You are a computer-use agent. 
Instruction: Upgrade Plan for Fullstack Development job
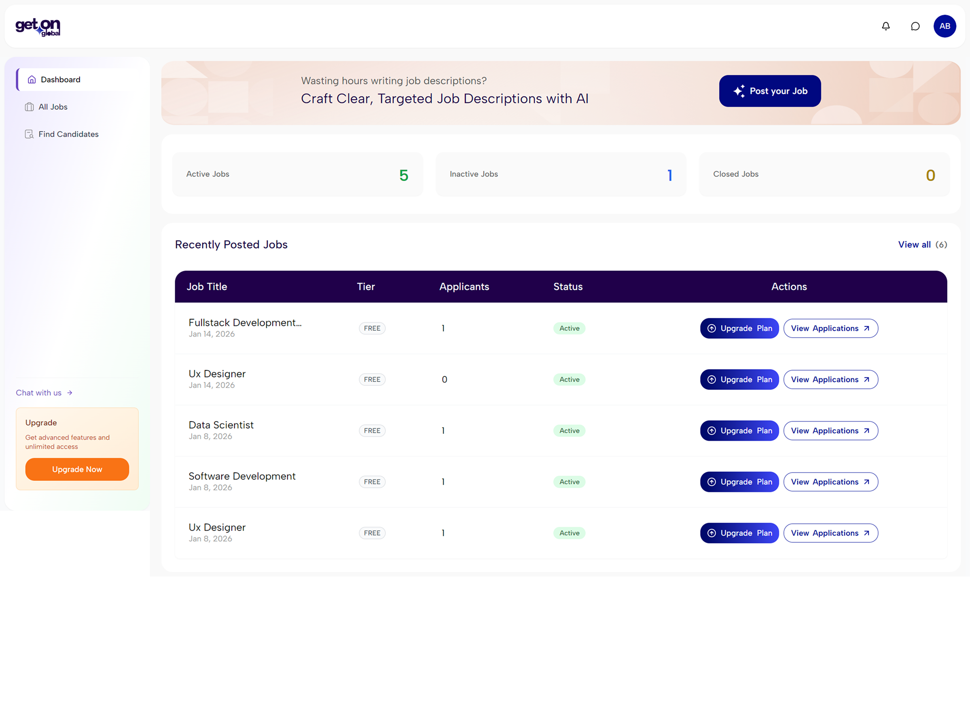739,328
